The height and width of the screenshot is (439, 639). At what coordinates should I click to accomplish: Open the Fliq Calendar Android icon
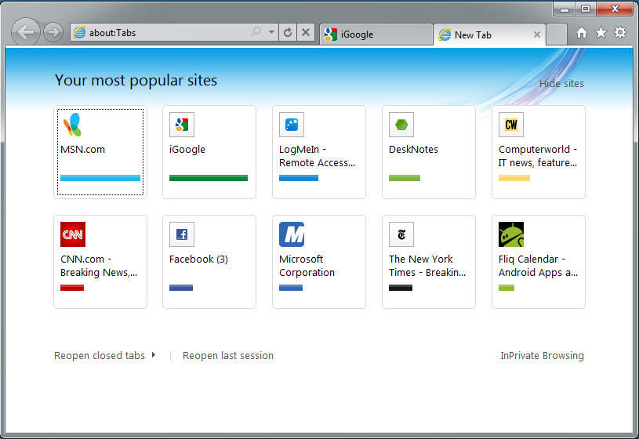(x=511, y=234)
